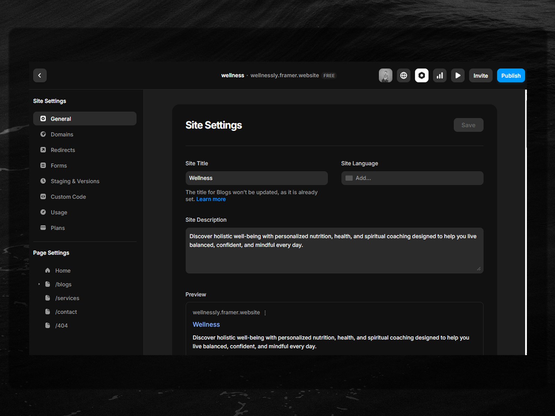
Task: Select the Domains settings tab
Action: [62, 135]
